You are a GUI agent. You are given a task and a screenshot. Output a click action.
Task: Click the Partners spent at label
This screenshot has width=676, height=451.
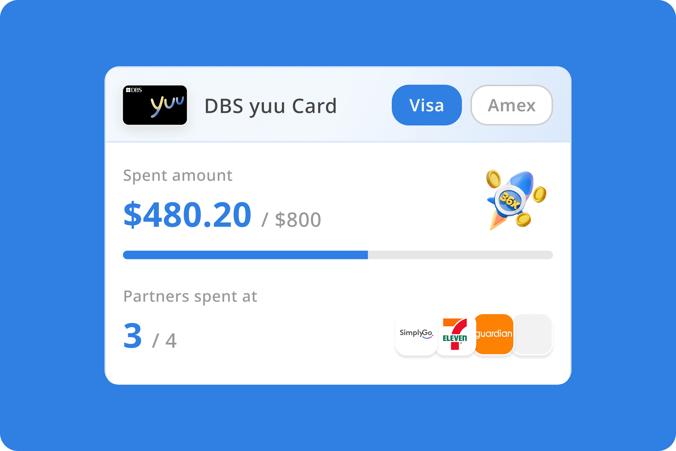click(190, 296)
